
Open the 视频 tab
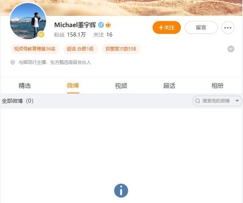point(121,85)
